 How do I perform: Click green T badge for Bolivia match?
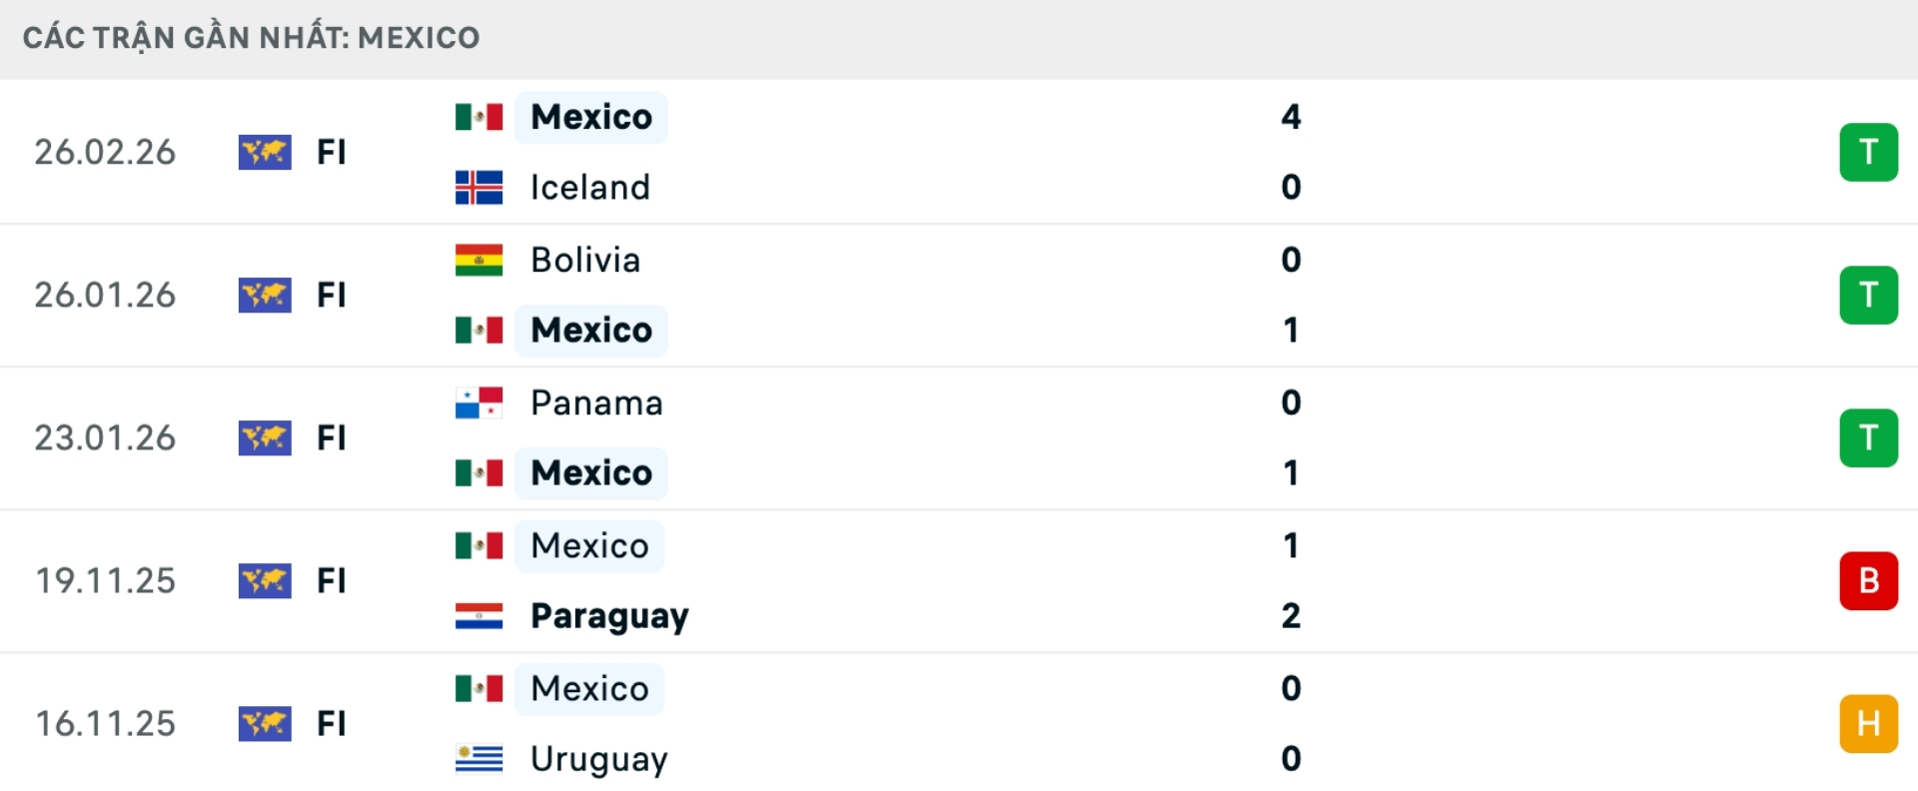tap(1868, 295)
